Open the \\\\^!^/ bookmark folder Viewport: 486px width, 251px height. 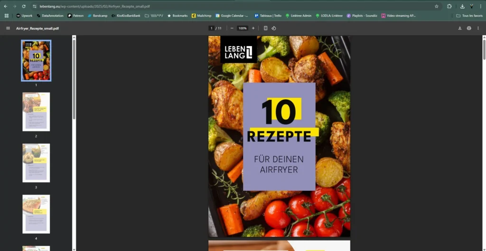[x=154, y=16]
